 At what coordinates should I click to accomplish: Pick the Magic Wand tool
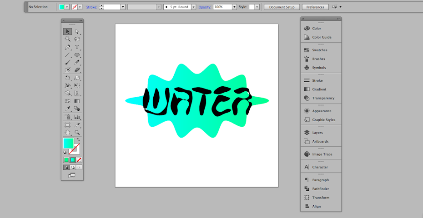click(x=67, y=40)
